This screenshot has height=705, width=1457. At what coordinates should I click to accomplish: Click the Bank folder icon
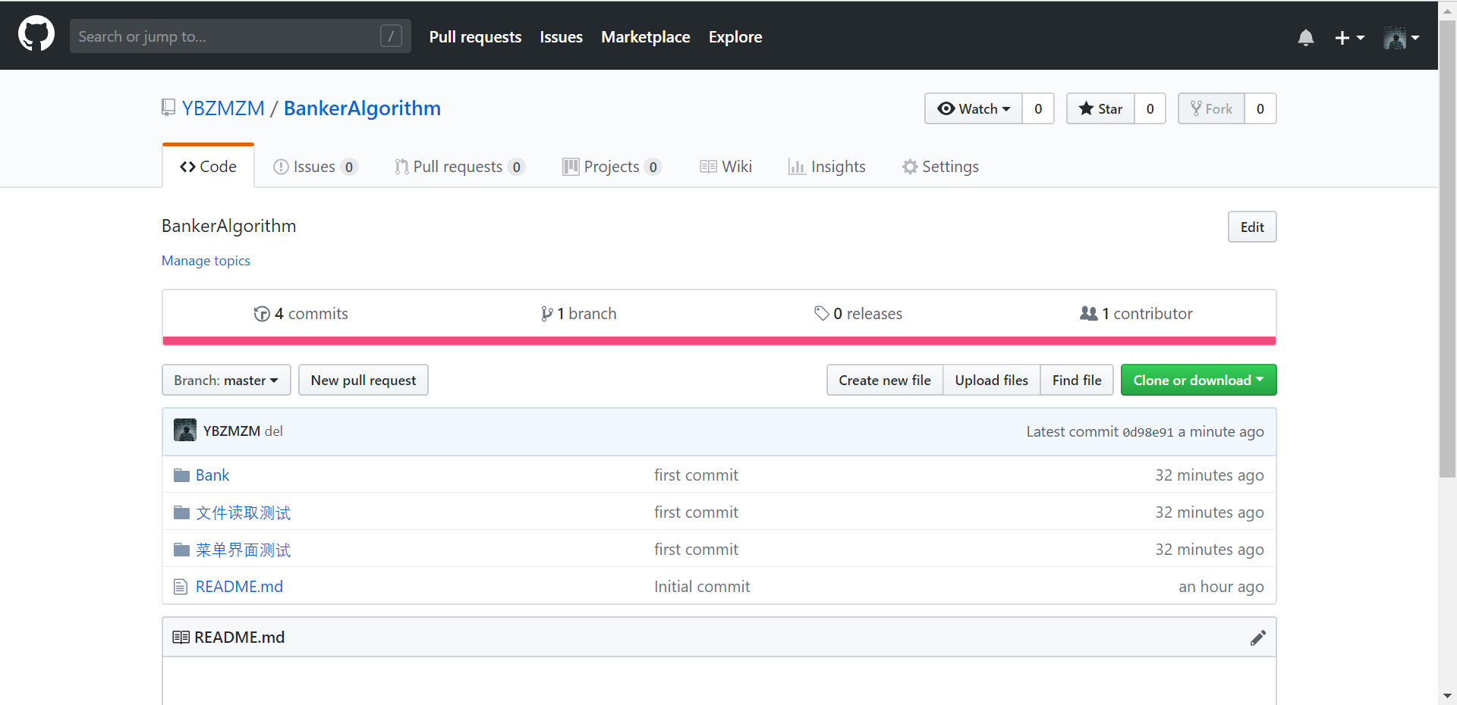click(181, 475)
